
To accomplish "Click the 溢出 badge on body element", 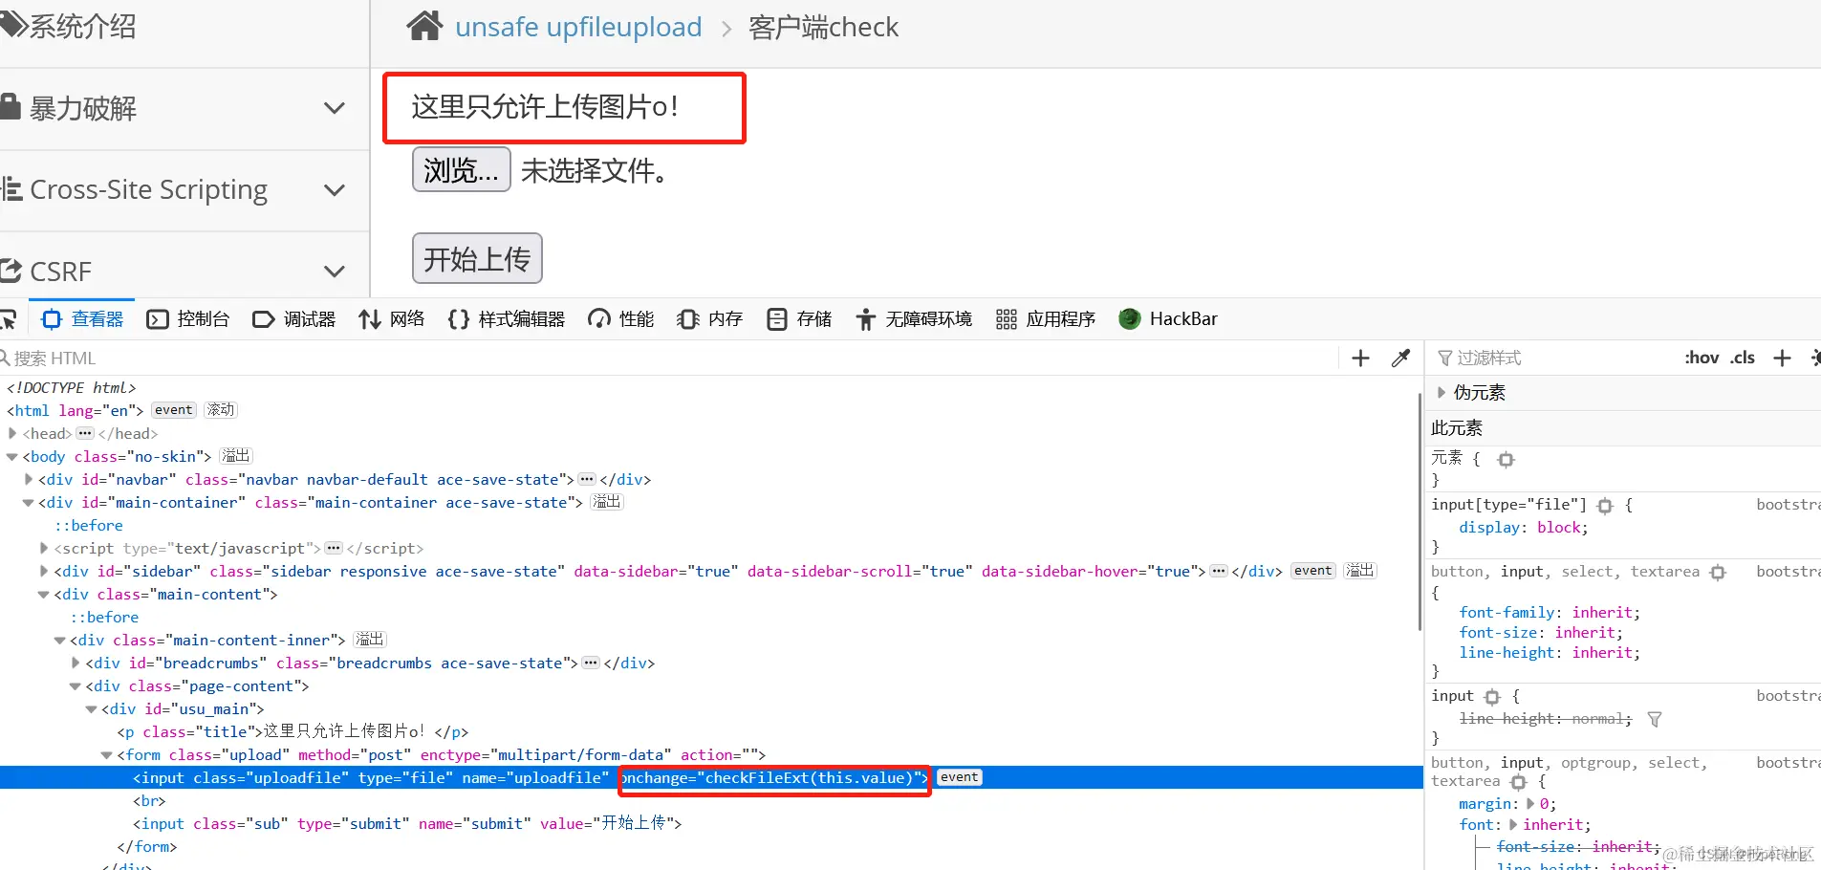I will [236, 456].
